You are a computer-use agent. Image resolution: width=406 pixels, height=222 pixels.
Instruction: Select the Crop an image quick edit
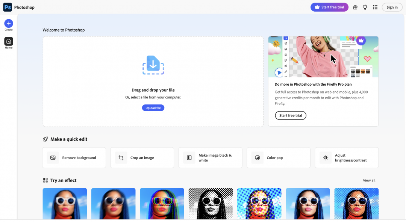tap(142, 158)
